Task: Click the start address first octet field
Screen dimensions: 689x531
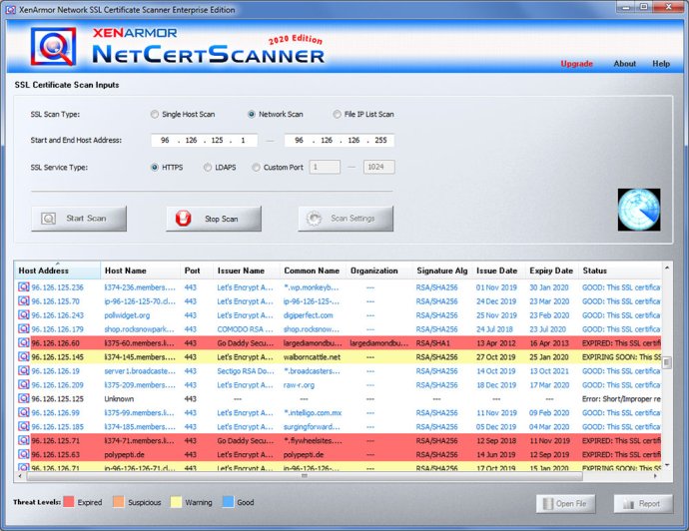Action: click(165, 140)
